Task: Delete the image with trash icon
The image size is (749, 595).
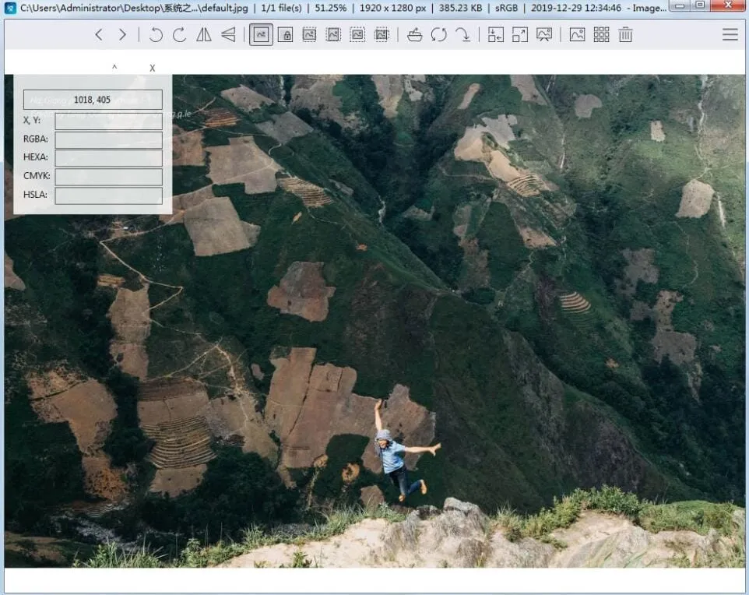Action: (x=625, y=35)
